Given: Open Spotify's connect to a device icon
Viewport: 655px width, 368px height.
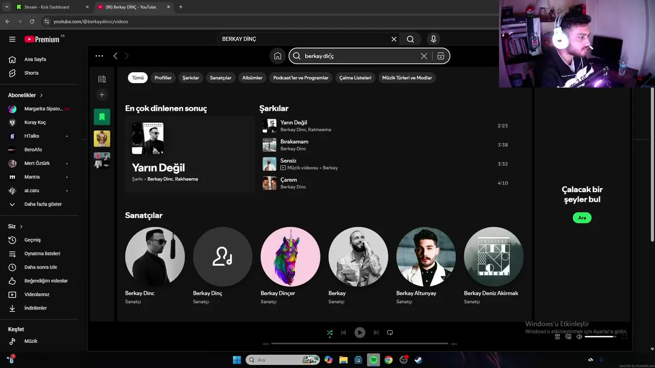Looking at the screenshot, I should [569, 337].
